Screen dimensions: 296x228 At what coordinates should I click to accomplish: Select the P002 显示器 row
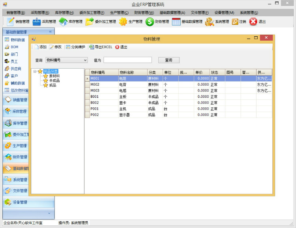(178, 115)
